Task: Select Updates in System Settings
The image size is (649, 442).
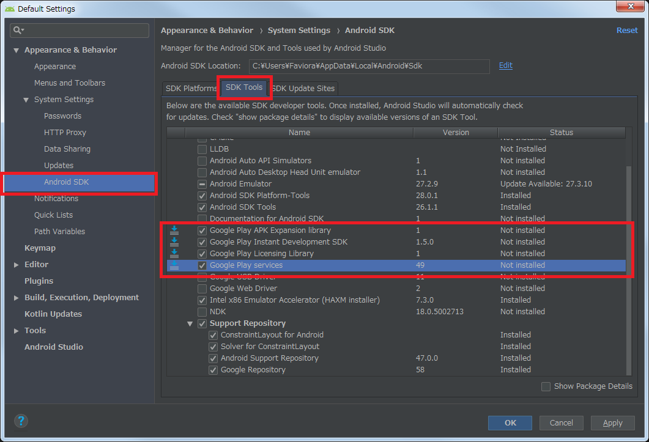Action: pyautogui.click(x=59, y=166)
